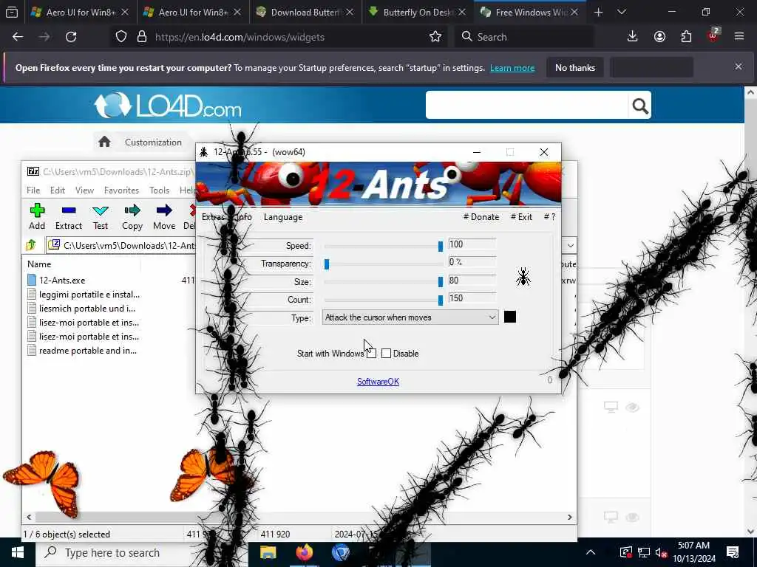757x567 pixels.
Task: Click the LO4D site search box
Action: point(526,105)
